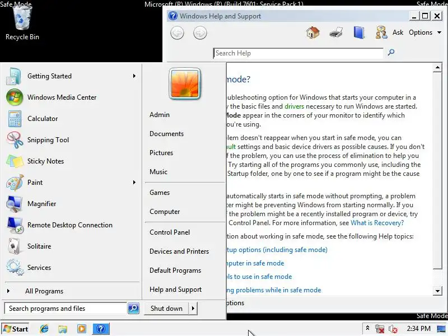
Task: Click the Show desktop icon in the tray
Action: click(442, 329)
